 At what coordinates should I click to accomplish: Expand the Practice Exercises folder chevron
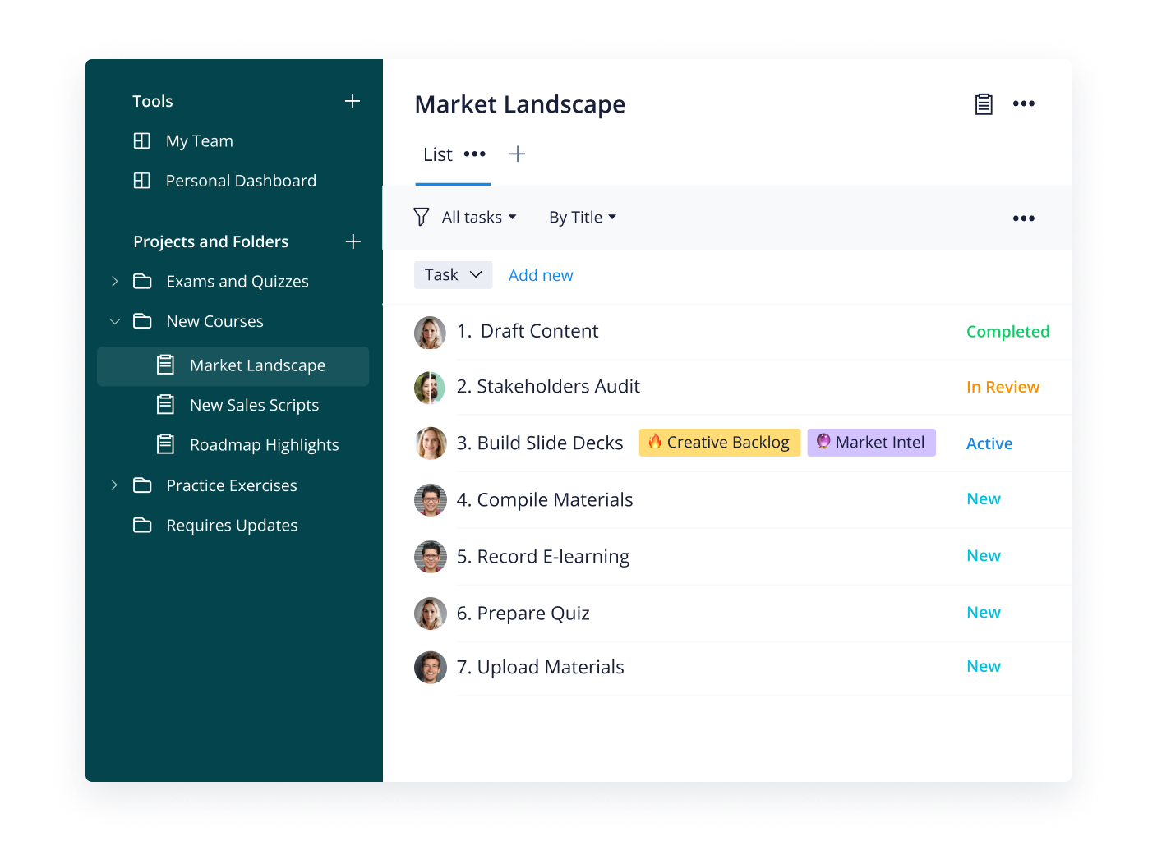click(114, 485)
